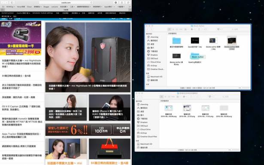
Task: Open the Blogger bookmark in favorites bar
Action: (x=46, y=7)
